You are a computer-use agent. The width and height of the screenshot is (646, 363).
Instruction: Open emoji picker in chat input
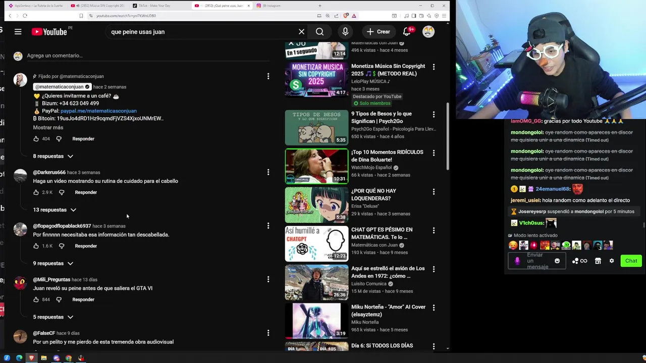point(557,261)
